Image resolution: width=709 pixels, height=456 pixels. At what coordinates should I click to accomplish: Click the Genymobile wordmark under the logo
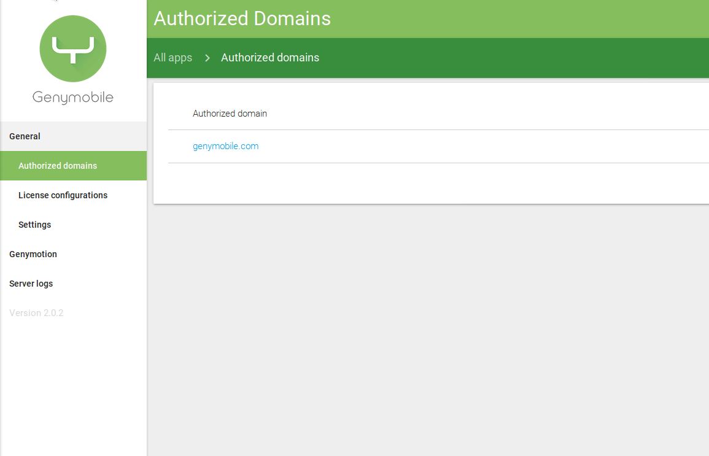[73, 98]
